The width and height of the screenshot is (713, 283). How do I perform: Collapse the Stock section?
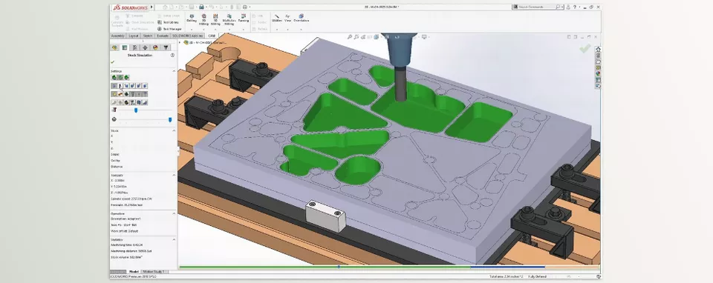[174, 130]
